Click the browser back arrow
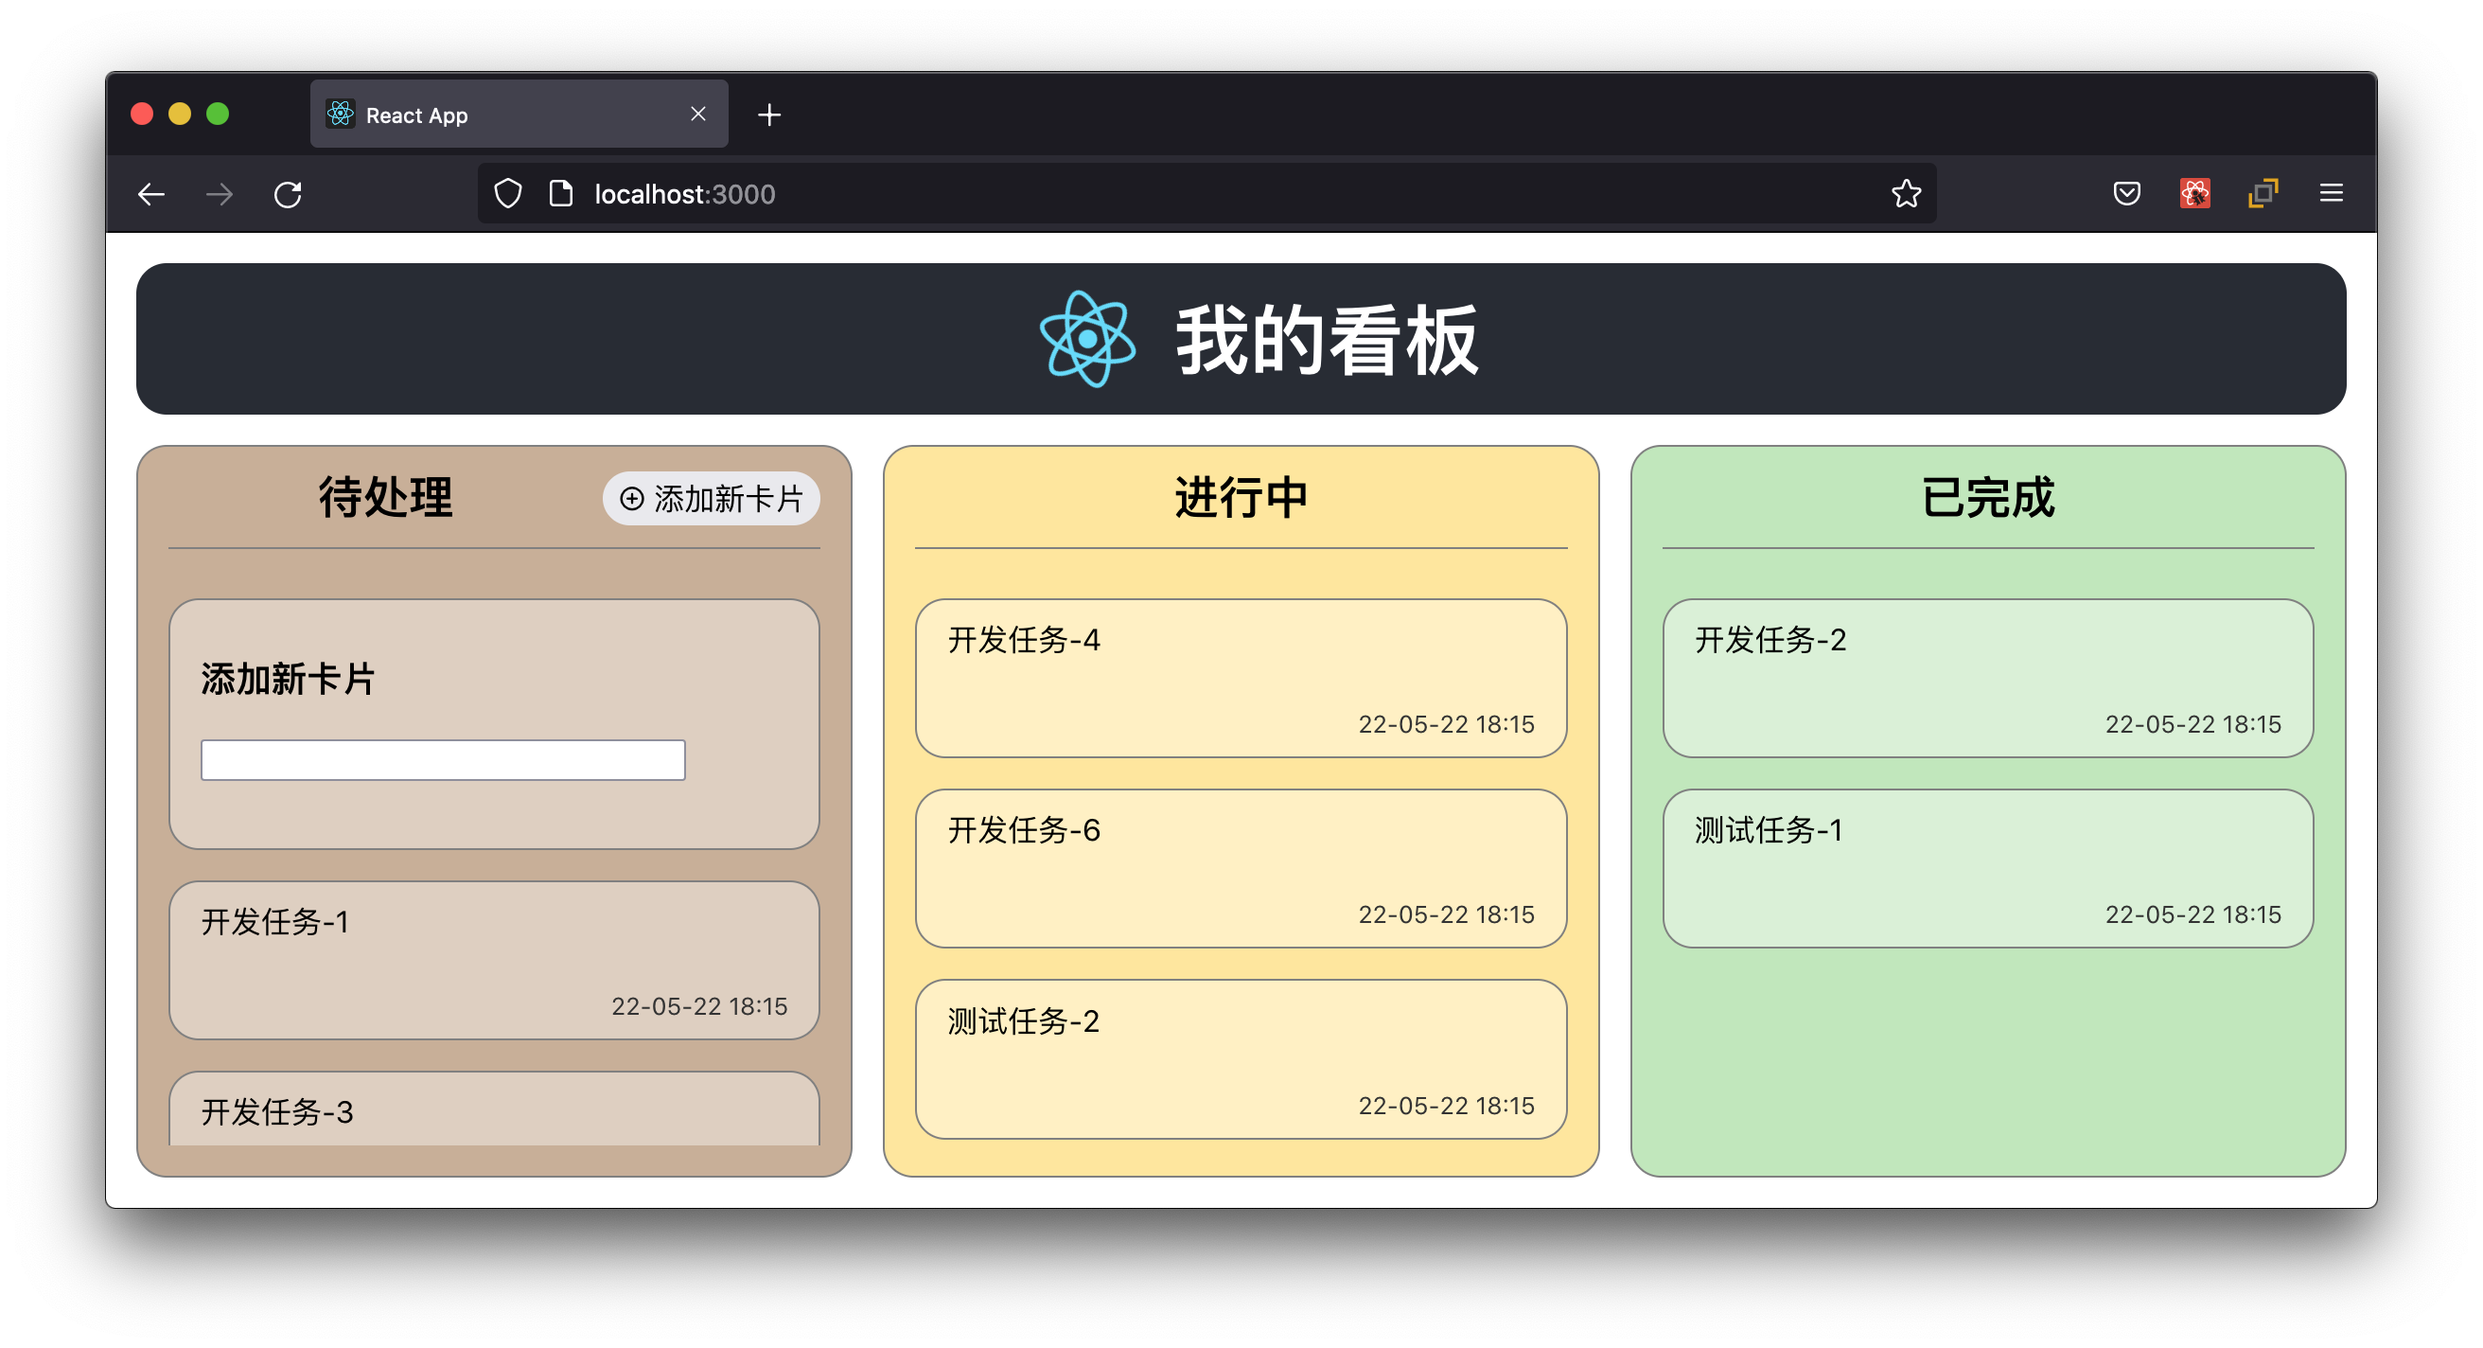2483x1348 pixels. coord(151,195)
